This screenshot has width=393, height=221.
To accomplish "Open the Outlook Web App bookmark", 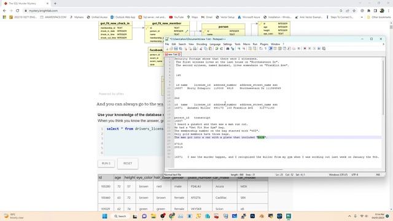I will [123, 17].
